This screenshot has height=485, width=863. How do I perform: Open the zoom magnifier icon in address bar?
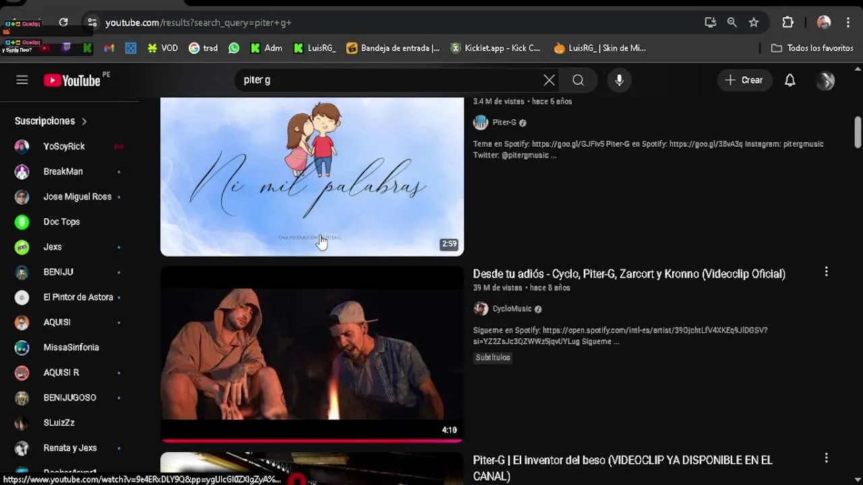(732, 22)
